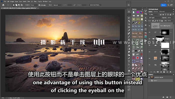This screenshot has width=175, height=99.
Task: Open the Layers panel flyout menu
Action: (x=173, y=12)
